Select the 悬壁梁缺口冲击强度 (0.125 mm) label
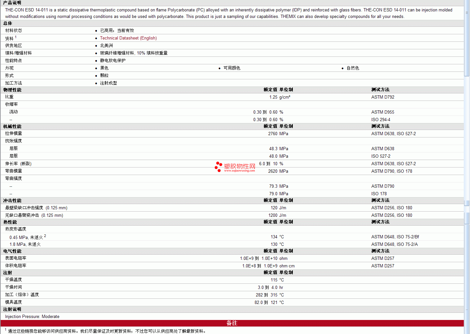This screenshot has height=334, width=470. 36,208
